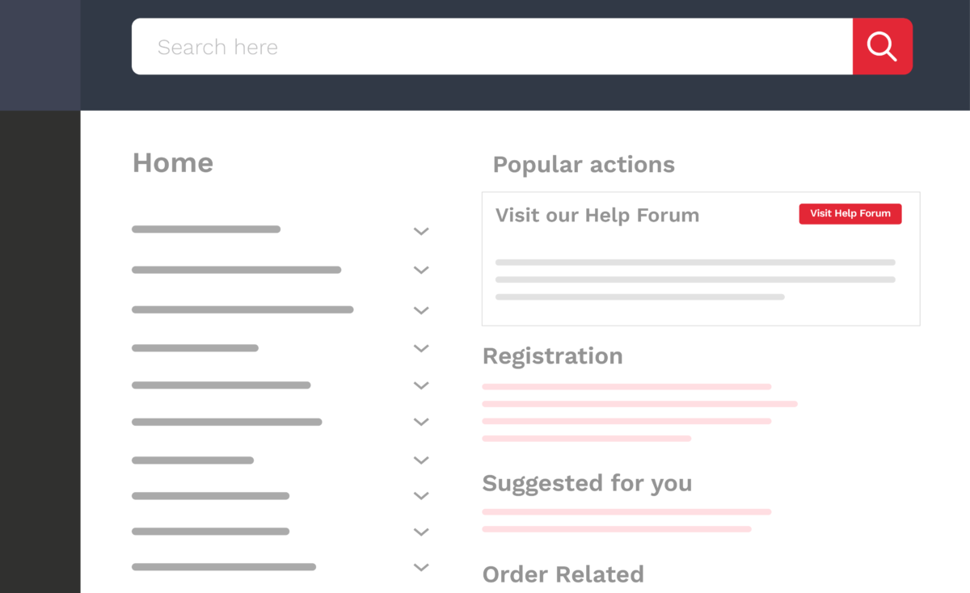Image resolution: width=970 pixels, height=593 pixels.
Task: Expand the seventh Home list item chevron
Action: point(421,461)
